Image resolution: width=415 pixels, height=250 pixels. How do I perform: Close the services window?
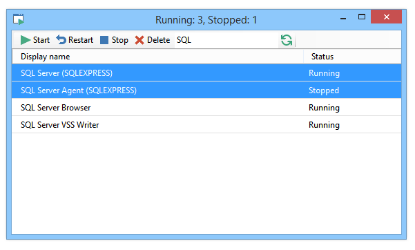(386, 17)
